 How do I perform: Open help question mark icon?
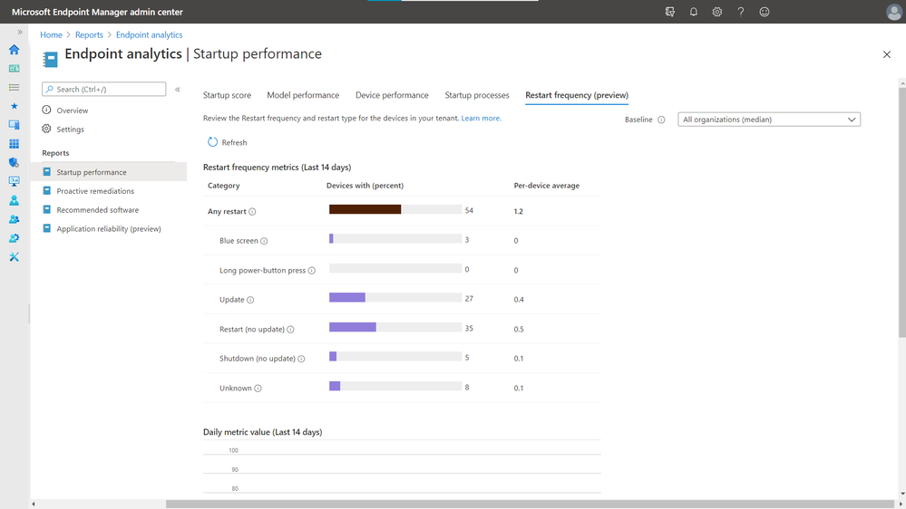[741, 12]
